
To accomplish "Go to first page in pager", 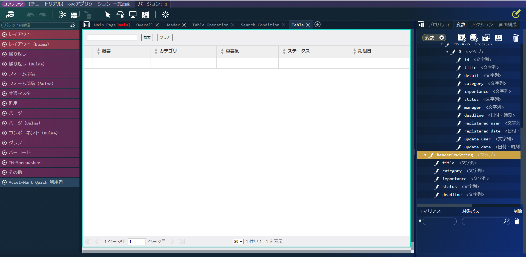I will [x=87, y=241].
